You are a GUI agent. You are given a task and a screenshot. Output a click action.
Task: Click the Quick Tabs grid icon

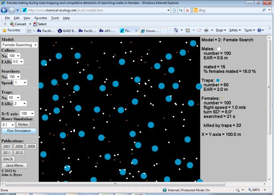click(x=29, y=31)
